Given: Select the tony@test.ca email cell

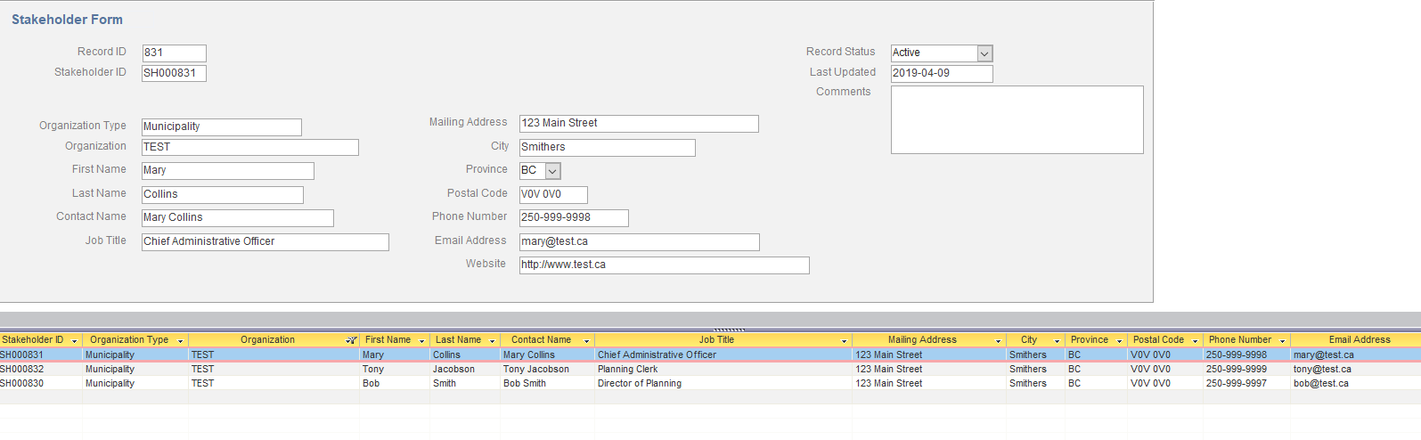Looking at the screenshot, I should click(x=1355, y=369).
